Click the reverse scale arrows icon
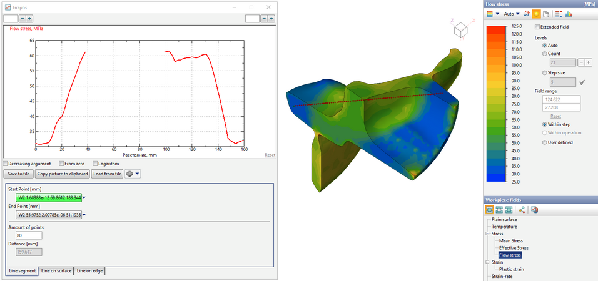598x281 pixels. (x=526, y=14)
